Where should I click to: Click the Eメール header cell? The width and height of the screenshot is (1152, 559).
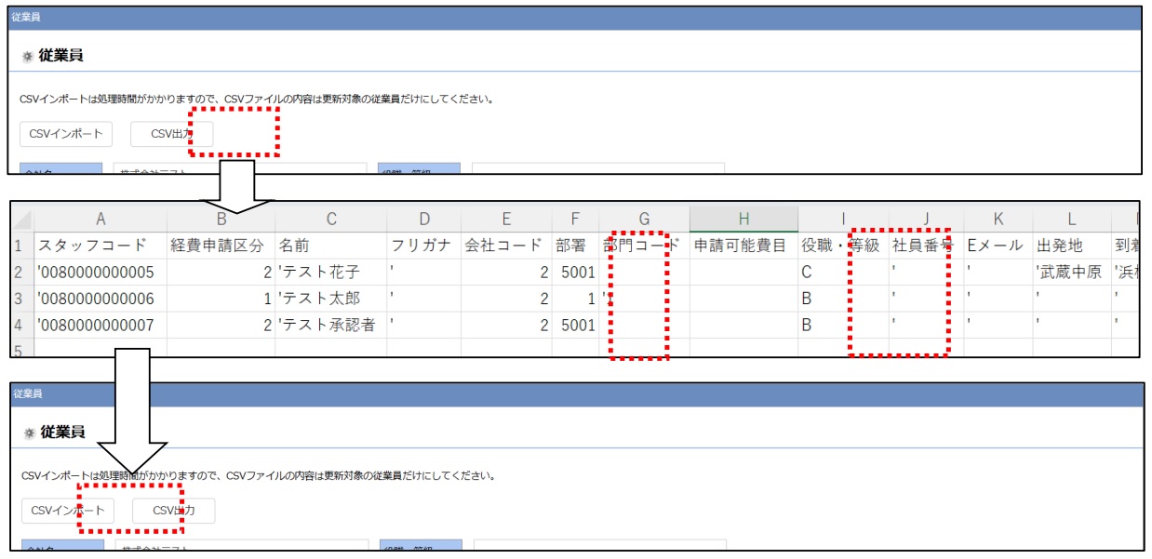click(x=998, y=246)
